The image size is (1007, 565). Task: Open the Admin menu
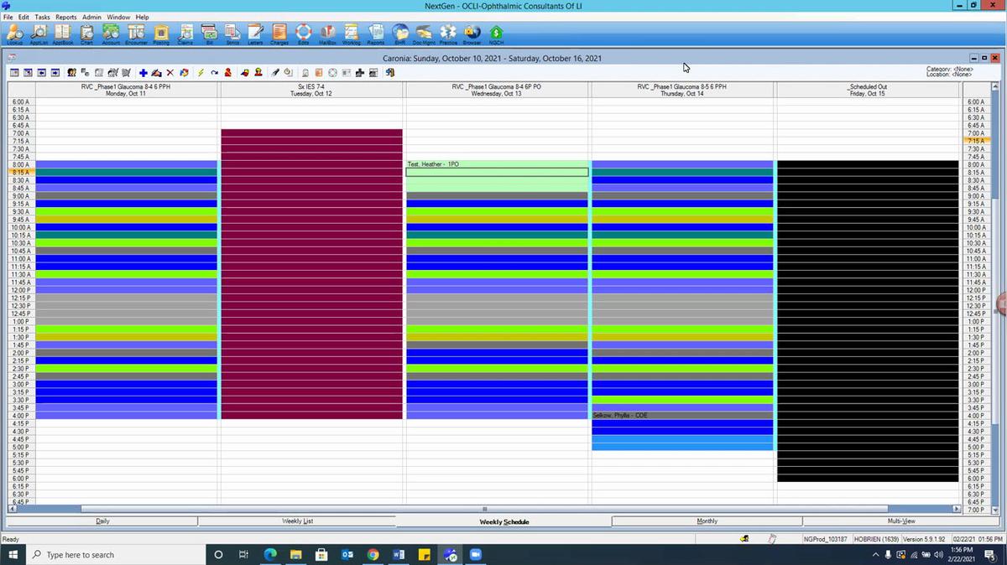[92, 16]
